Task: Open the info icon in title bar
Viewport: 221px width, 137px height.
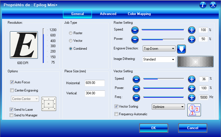Action: (203, 5)
